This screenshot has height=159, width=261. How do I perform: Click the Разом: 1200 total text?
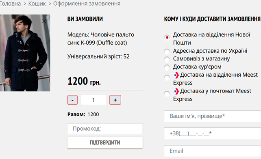point(83,114)
